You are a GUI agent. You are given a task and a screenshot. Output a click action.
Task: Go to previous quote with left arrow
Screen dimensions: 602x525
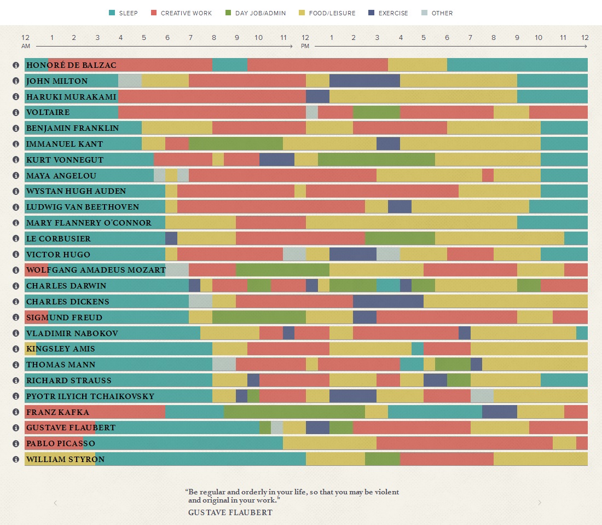click(x=55, y=503)
